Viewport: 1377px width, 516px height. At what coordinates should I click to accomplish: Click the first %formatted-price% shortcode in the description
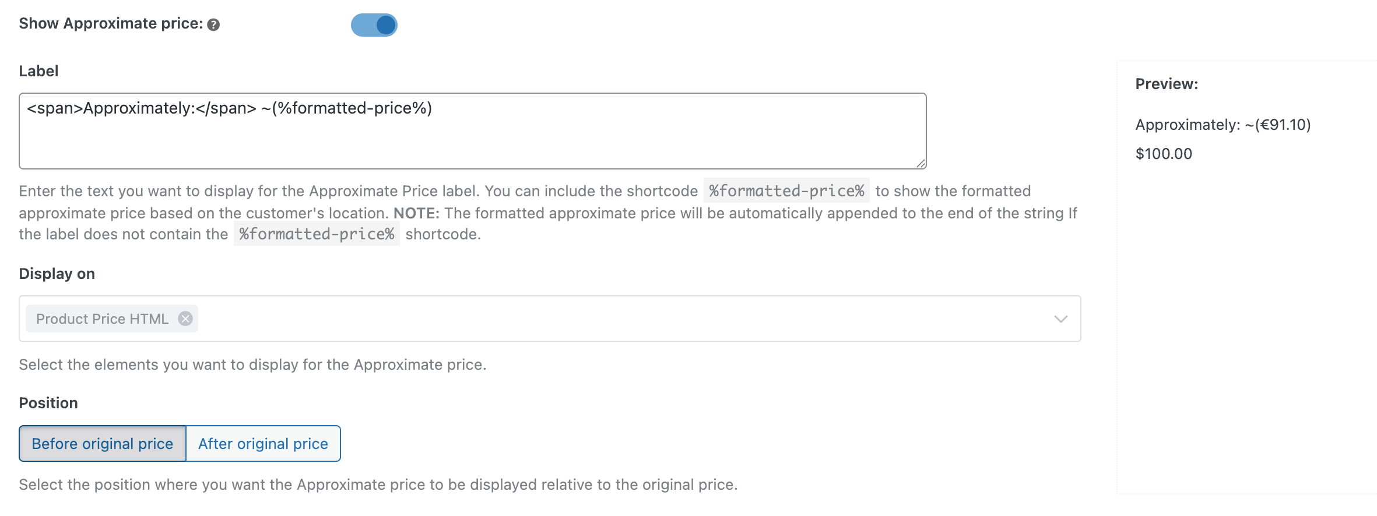pyautogui.click(x=786, y=191)
